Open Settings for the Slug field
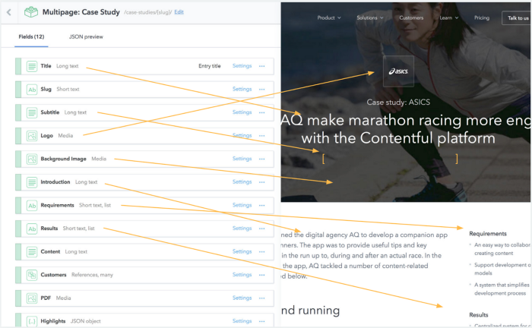This screenshot has height=328, width=532. pos(242,89)
